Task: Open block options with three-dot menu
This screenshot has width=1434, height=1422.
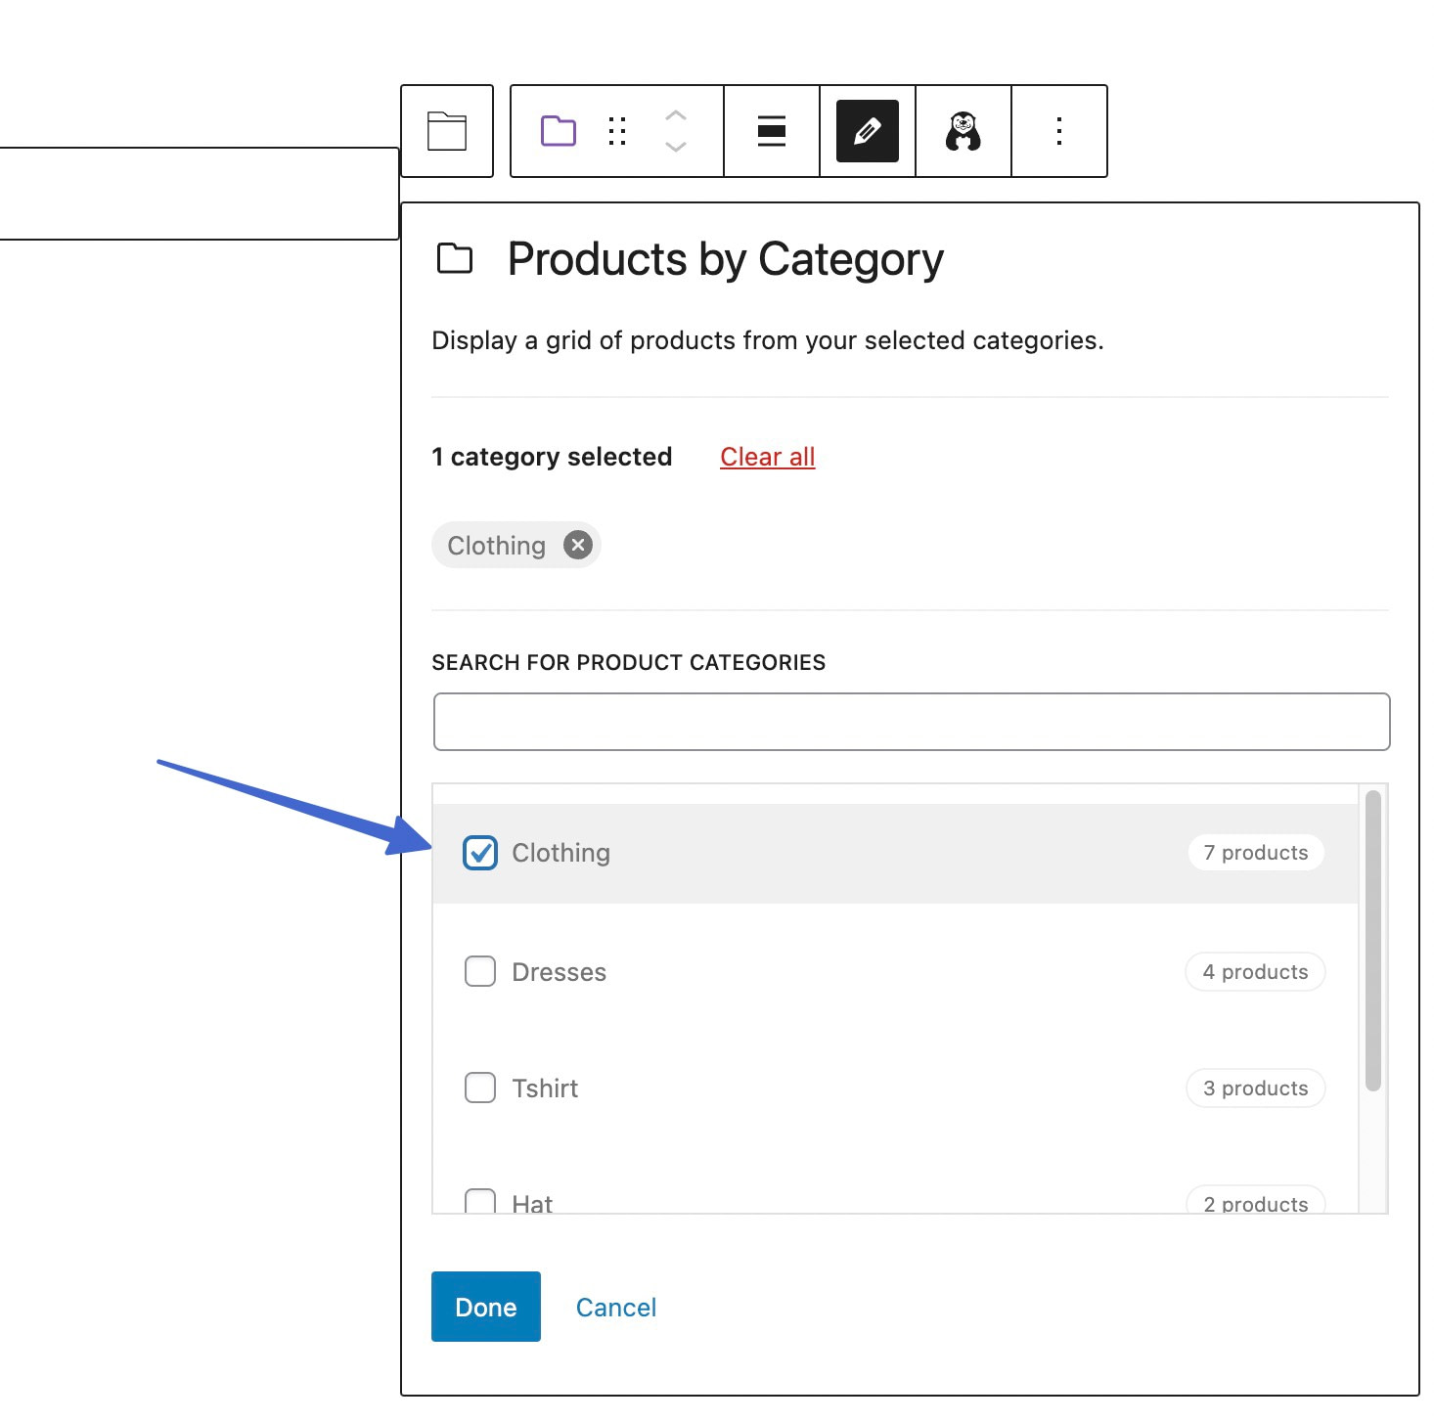Action: click(x=1059, y=130)
